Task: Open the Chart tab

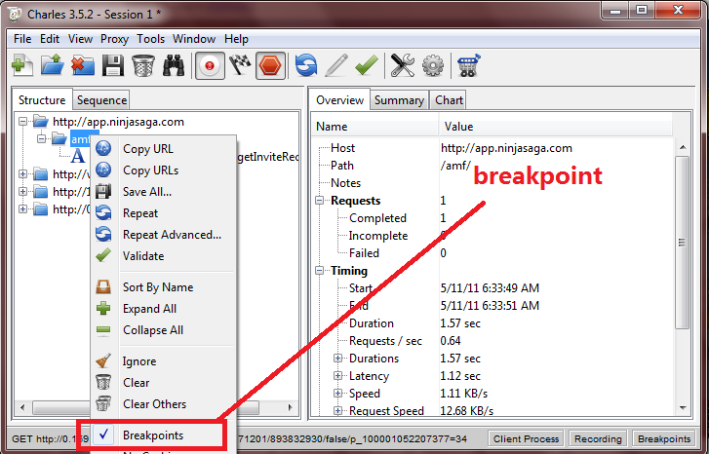Action: 449,99
